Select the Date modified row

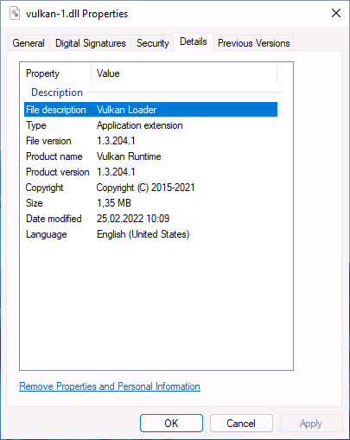click(x=150, y=219)
